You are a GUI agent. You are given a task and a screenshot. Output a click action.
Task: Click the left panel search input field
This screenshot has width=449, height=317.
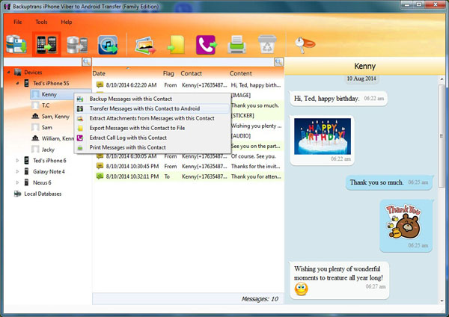[x=43, y=61]
